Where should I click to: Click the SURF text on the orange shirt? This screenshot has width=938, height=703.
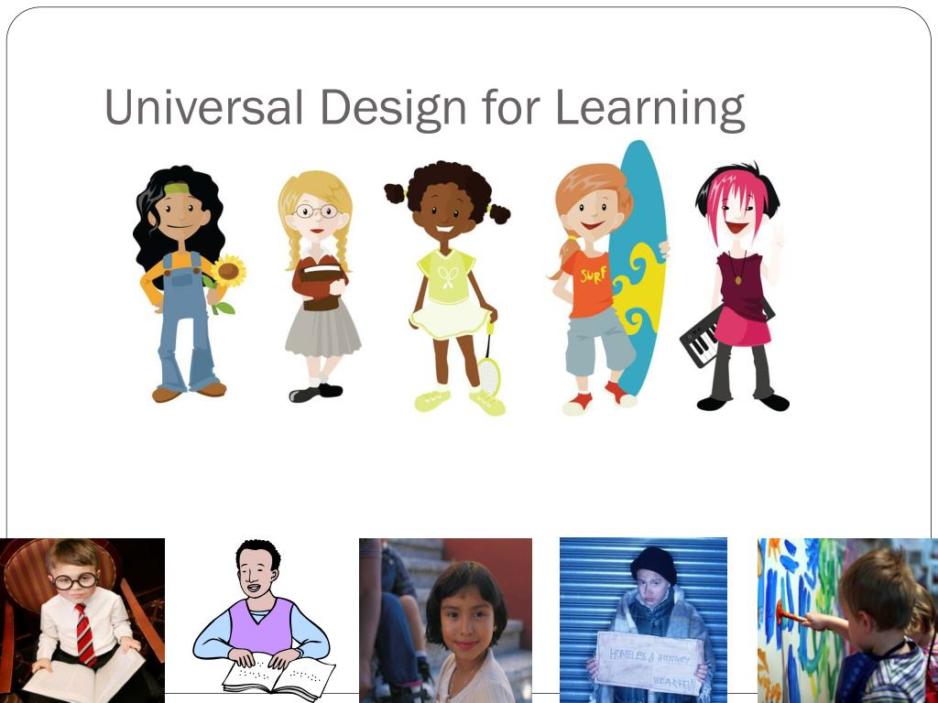(593, 275)
